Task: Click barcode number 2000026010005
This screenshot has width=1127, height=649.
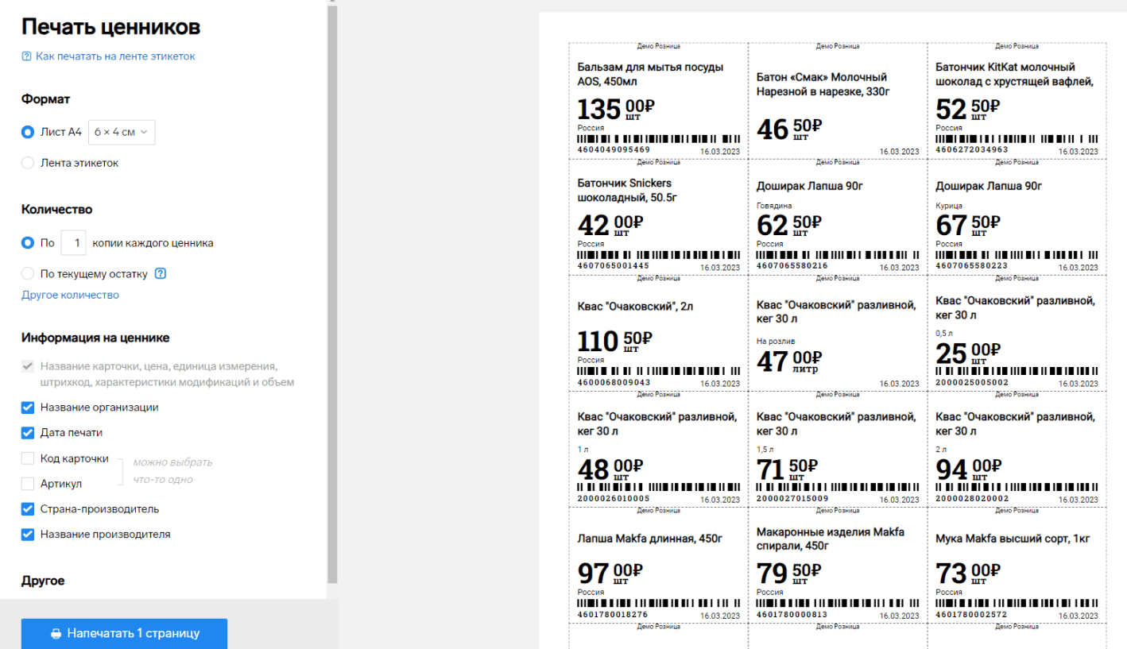Action: [x=614, y=498]
